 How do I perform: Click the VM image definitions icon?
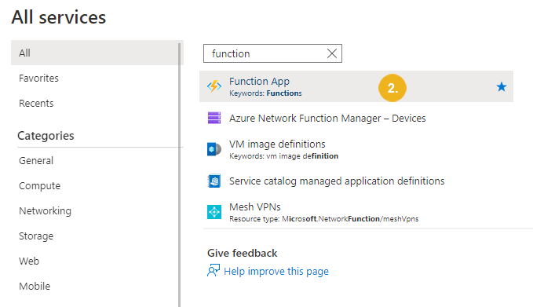214,149
